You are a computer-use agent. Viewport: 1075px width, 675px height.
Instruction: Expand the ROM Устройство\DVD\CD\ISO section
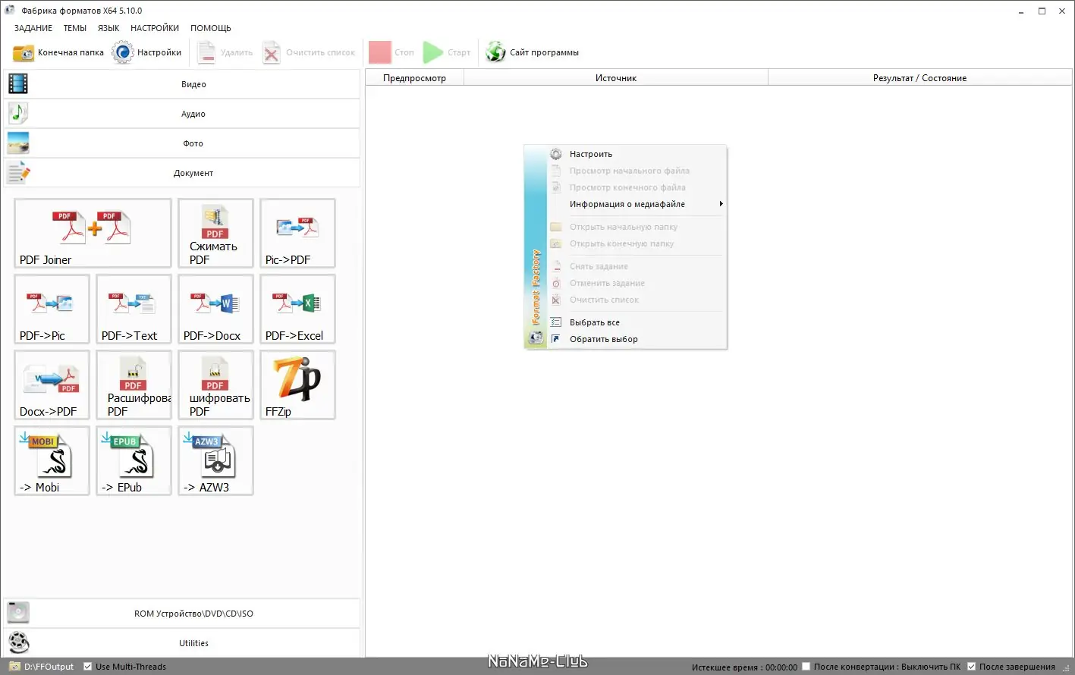[182, 614]
